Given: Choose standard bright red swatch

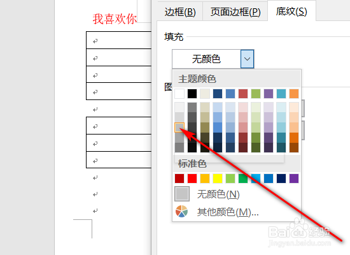Looking at the screenshot, I should coord(192,178).
